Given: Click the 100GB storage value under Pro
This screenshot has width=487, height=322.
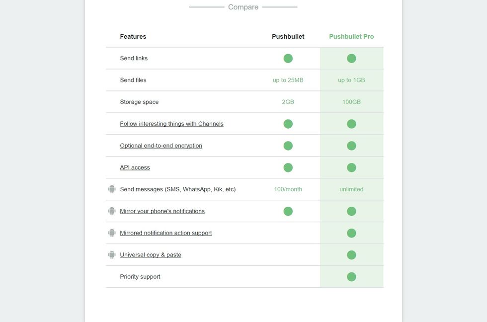Looking at the screenshot, I should tap(351, 102).
